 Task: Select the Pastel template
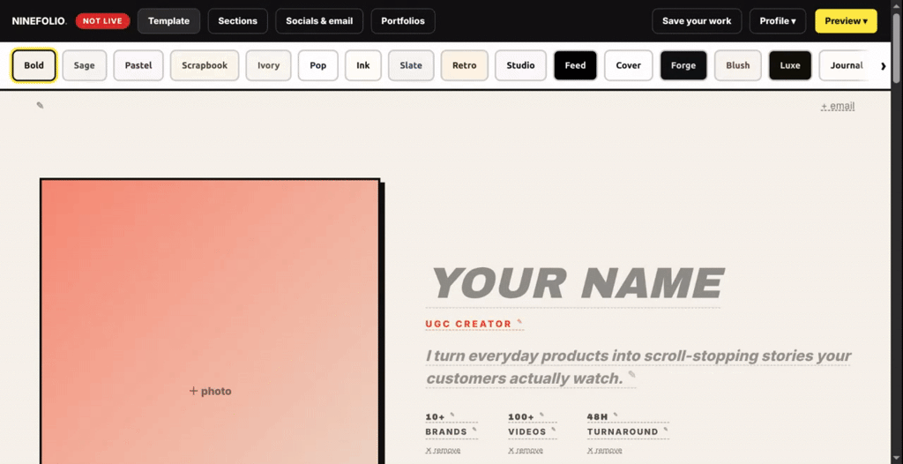[138, 65]
